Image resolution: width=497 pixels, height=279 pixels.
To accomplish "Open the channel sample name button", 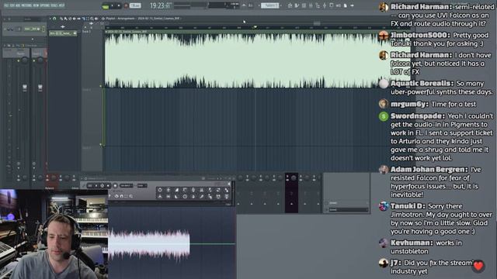I will point(32,29).
